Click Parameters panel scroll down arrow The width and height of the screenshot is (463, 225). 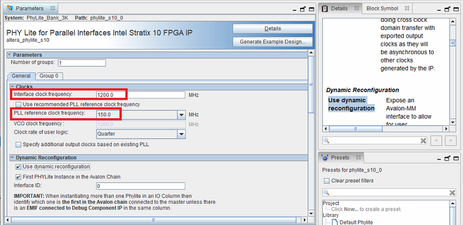coord(311,213)
